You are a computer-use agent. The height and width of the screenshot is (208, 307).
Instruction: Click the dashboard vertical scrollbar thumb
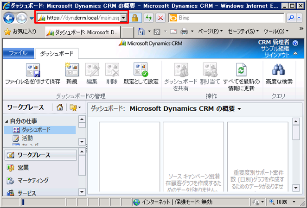point(296,132)
